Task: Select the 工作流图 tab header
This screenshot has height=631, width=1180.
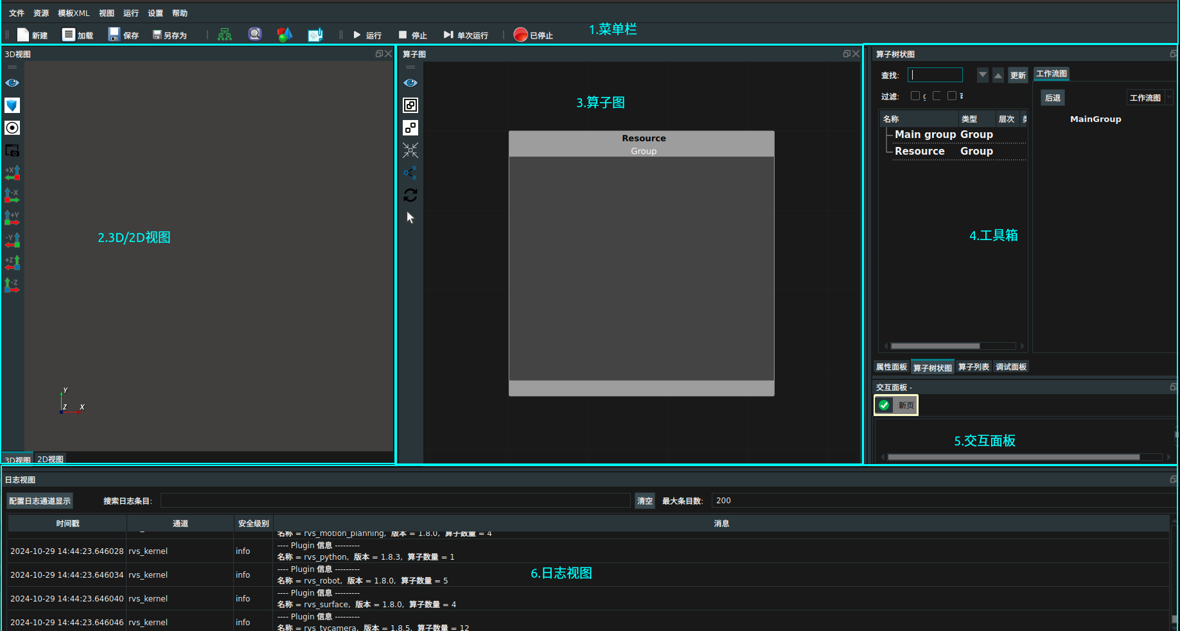Action: (x=1052, y=74)
